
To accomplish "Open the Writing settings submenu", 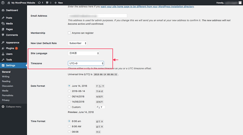I will tap(6, 77).
